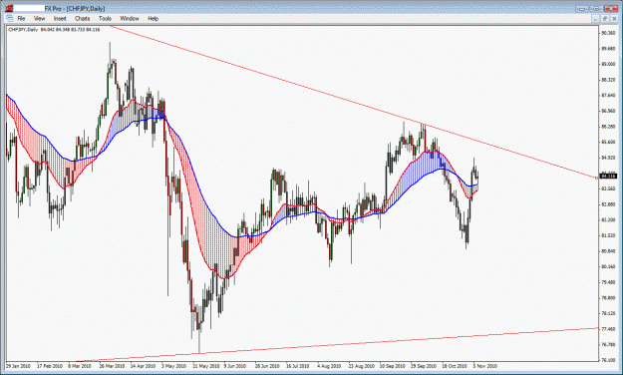Open the Help menu
Image resolution: width=623 pixels, height=375 pixels.
(153, 18)
